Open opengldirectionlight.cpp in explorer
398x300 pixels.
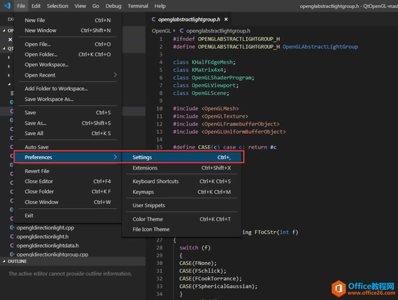click(45, 228)
